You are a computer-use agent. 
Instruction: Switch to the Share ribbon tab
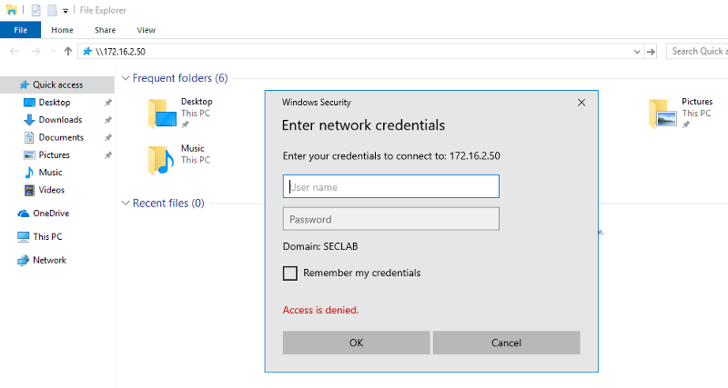click(105, 30)
